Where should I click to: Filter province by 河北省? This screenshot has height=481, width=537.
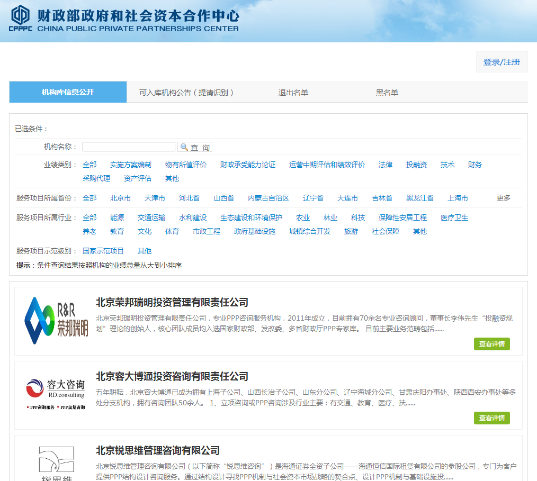pyautogui.click(x=189, y=198)
